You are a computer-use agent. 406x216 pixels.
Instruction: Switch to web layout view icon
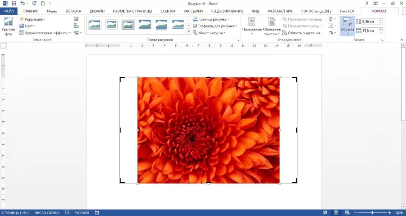tap(347, 213)
